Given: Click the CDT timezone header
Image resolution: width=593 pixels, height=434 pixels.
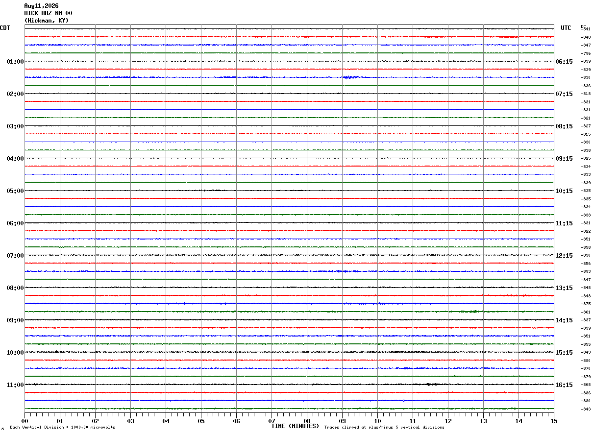Looking at the screenshot, I should pyautogui.click(x=5, y=28).
